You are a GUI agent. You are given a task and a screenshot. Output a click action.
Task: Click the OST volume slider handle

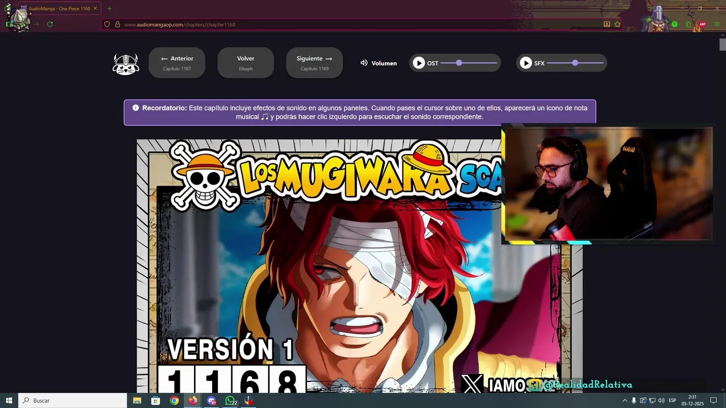click(x=459, y=63)
